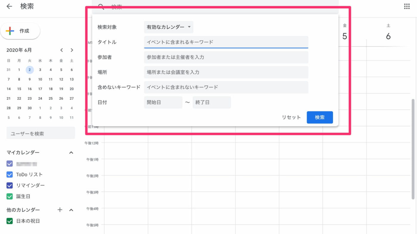Viewport: 417px width, 234px height.
Task: Click Saturday column header date 6
Action: 388,36
